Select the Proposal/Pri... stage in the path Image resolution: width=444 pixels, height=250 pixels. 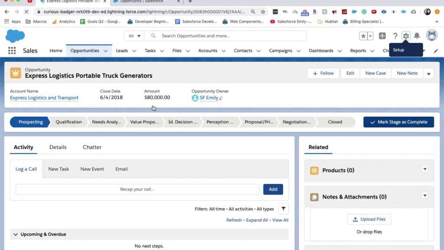(259, 122)
